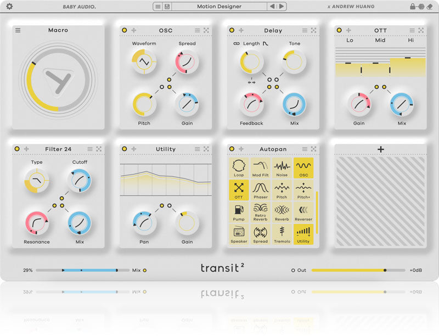
Task: Click the Mix slider in bottom bar
Action: tap(83, 270)
